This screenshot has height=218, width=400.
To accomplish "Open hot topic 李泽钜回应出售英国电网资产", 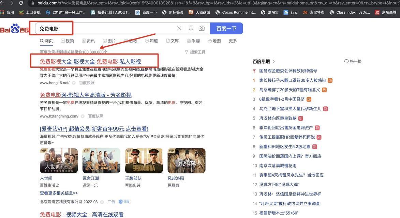I will (286, 128).
